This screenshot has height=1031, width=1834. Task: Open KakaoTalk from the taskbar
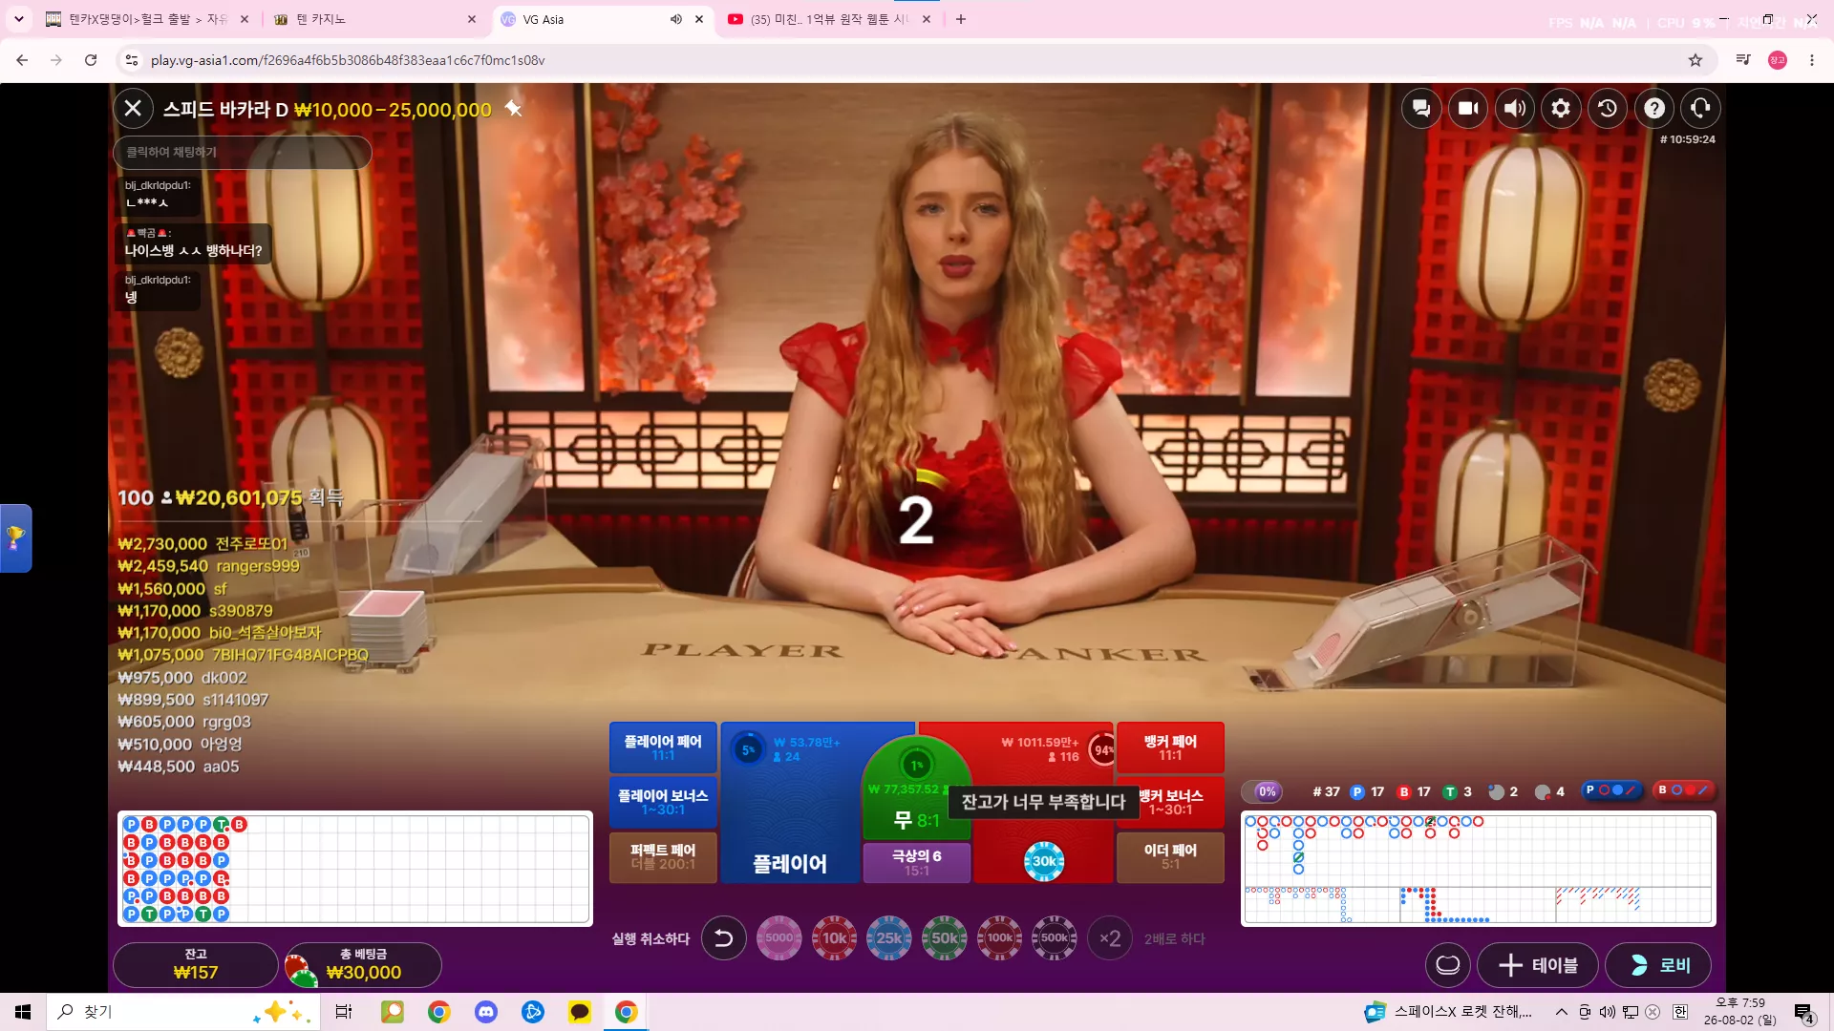580,1012
